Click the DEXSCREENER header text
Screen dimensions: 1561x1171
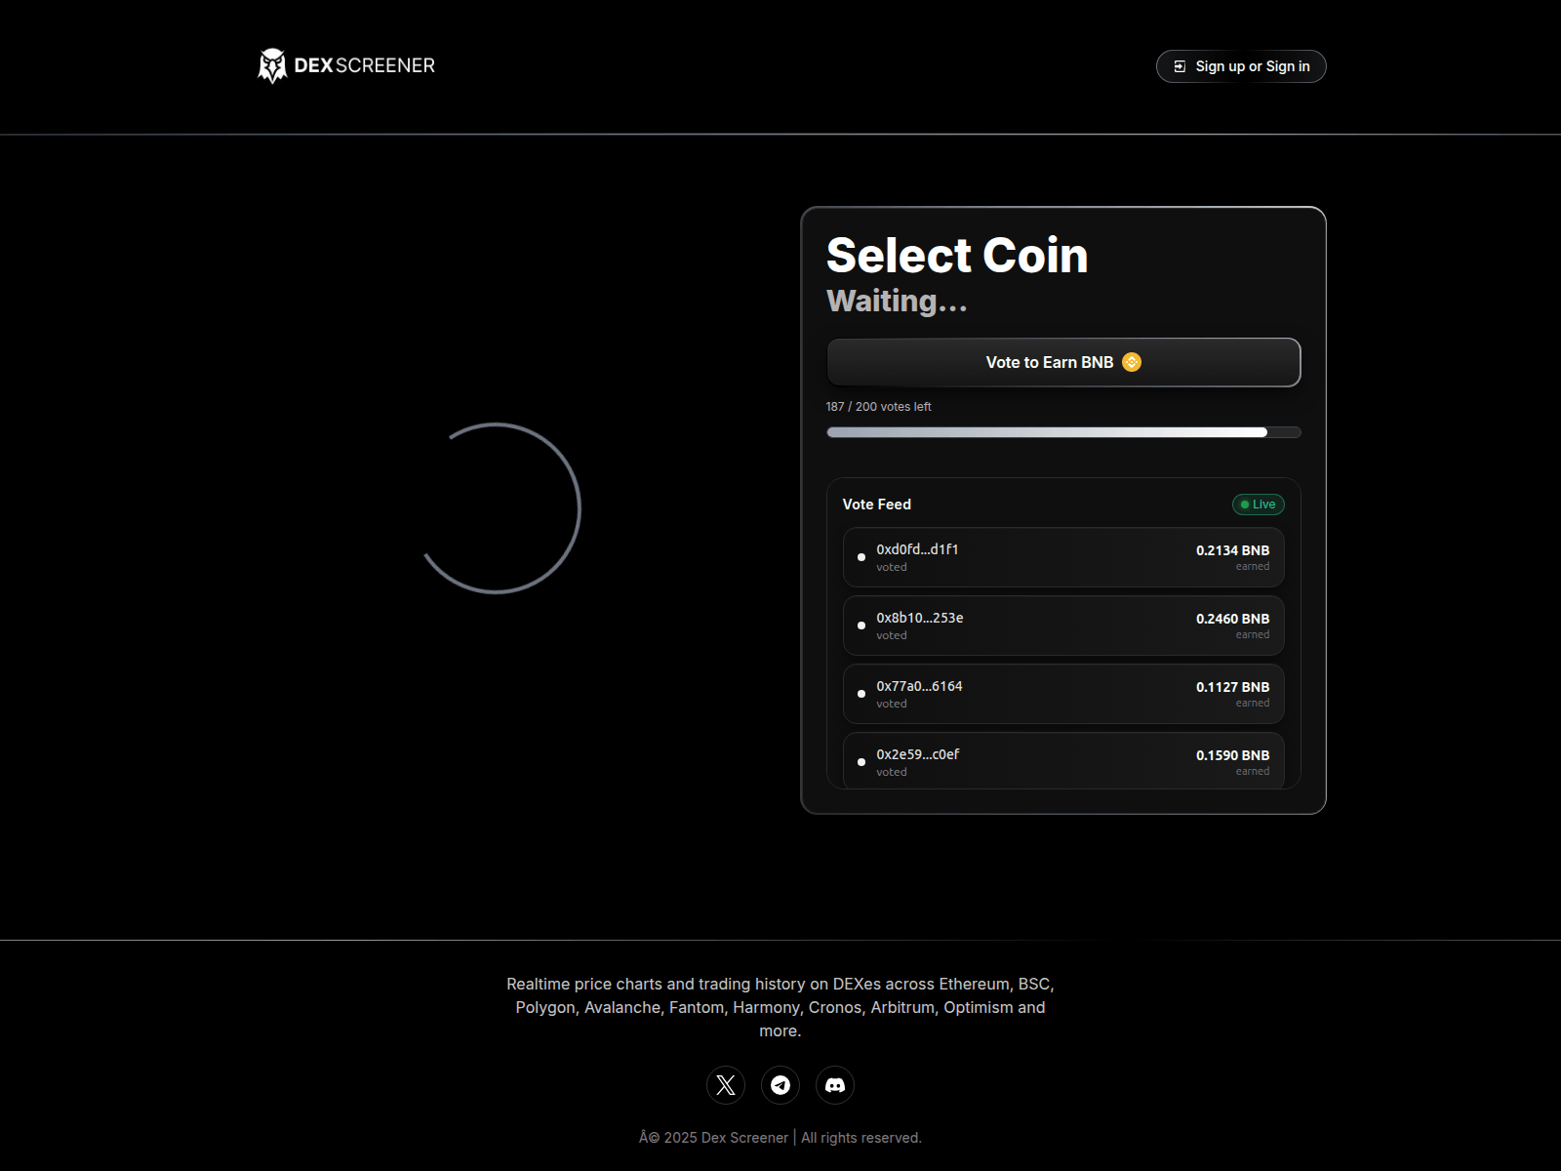pos(365,65)
